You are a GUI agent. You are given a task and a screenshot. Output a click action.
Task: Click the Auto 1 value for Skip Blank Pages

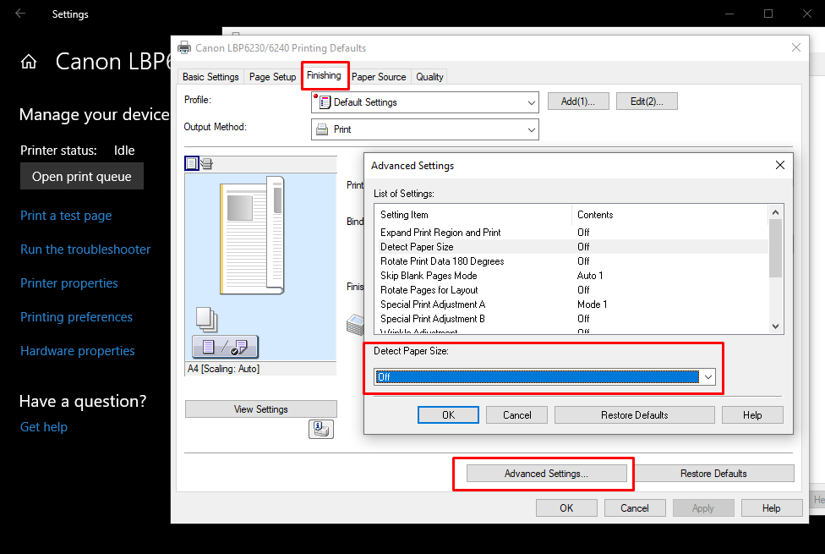590,276
